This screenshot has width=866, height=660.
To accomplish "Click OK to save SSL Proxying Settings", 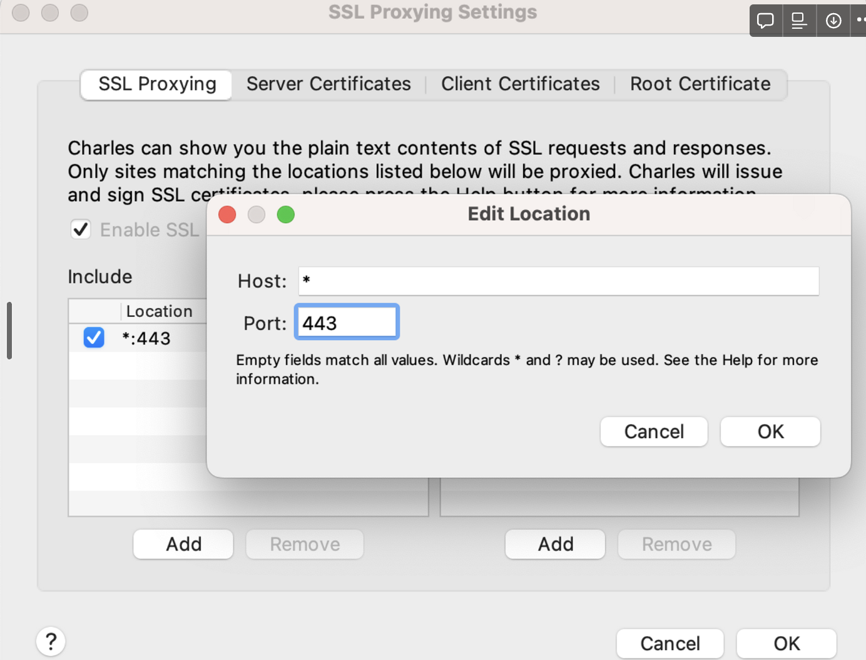I will coord(786,643).
